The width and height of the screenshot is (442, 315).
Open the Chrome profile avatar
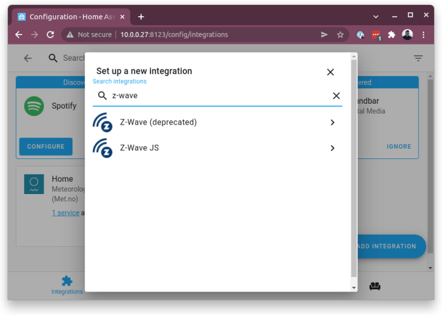click(x=408, y=34)
